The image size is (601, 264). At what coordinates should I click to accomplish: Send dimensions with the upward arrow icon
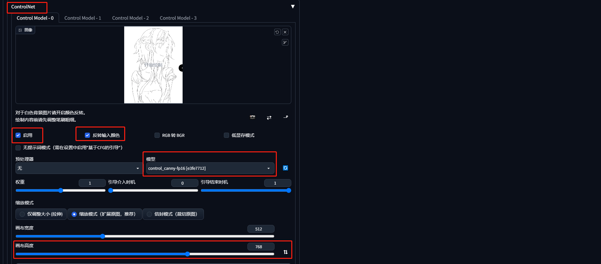click(286, 117)
